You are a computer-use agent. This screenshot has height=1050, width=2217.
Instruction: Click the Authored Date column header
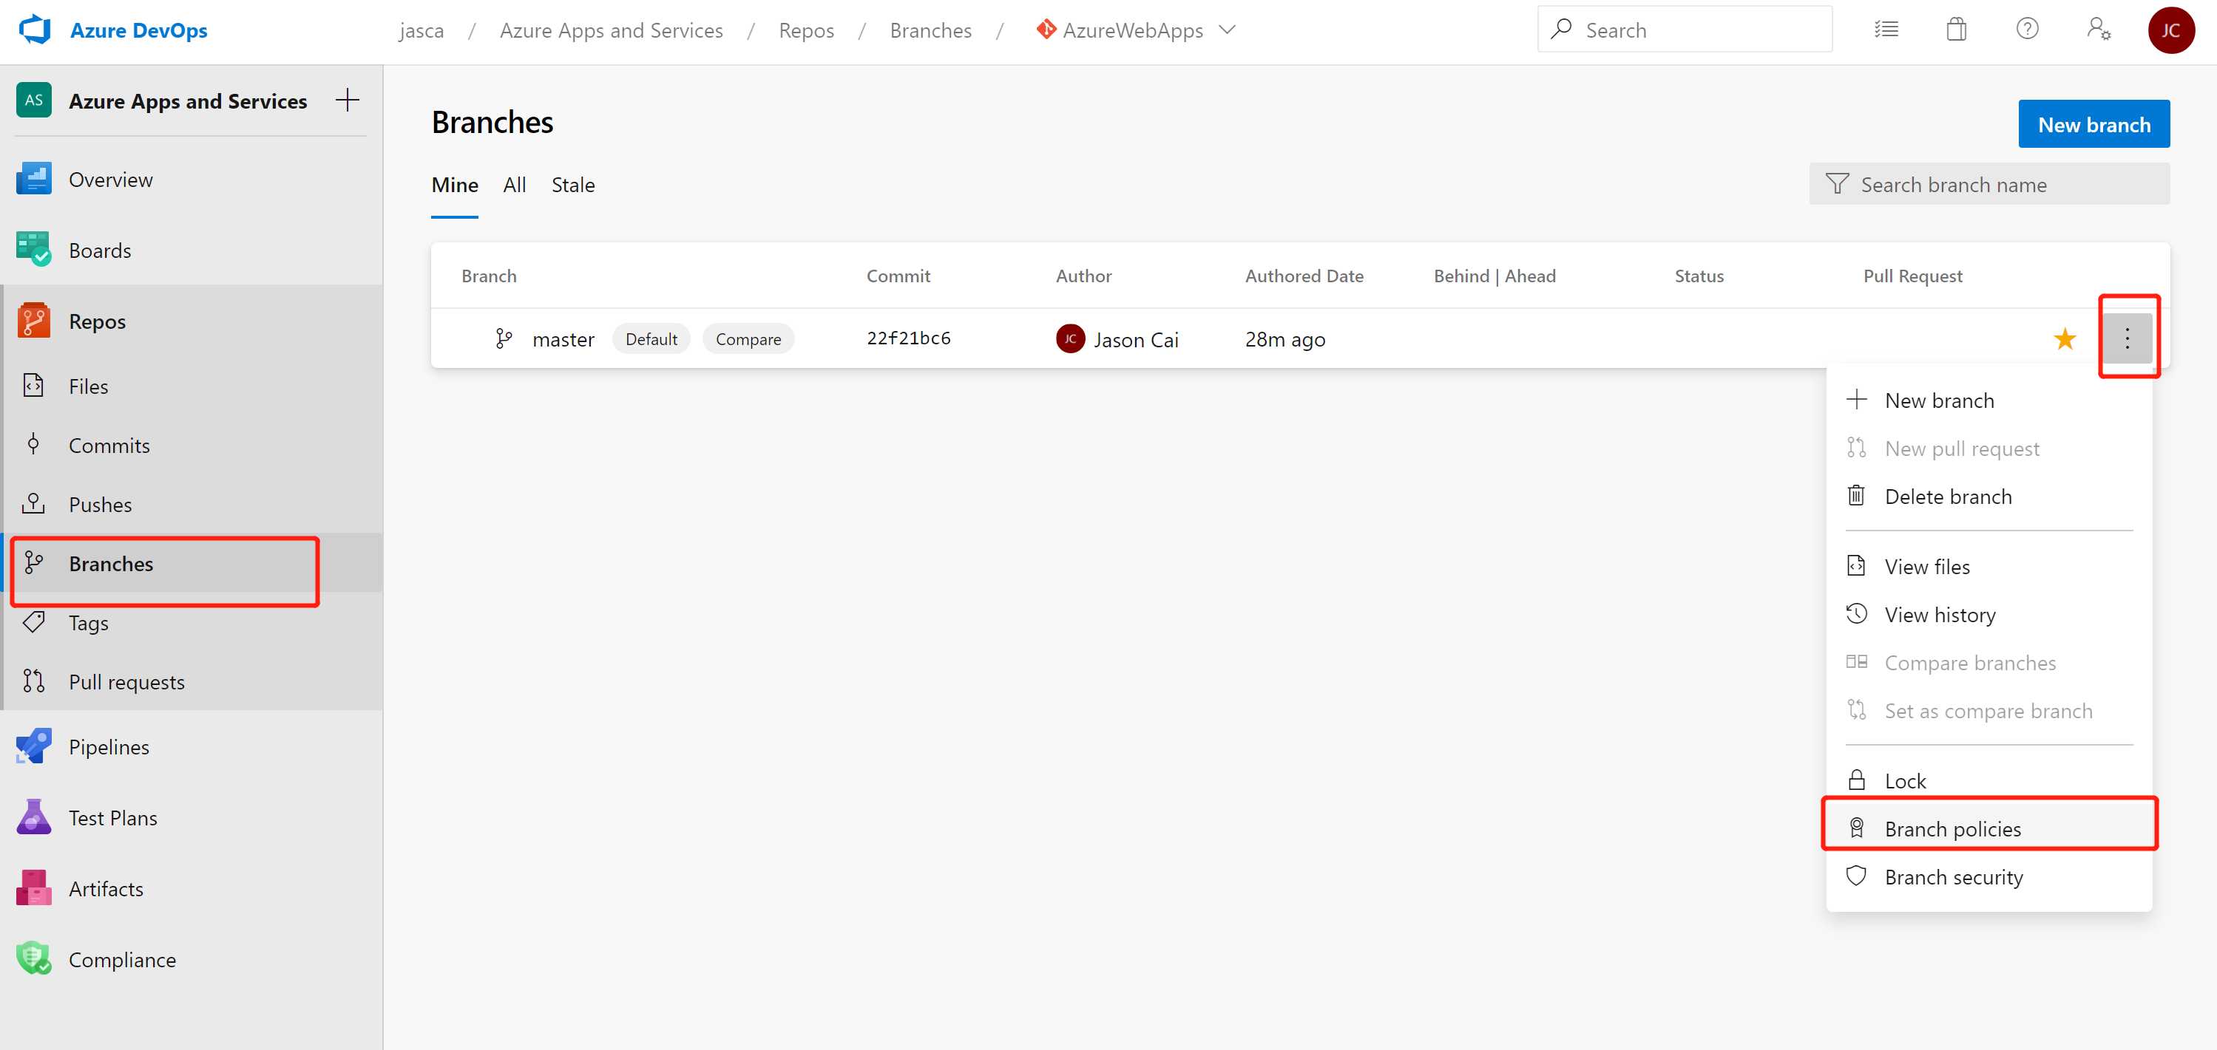pyautogui.click(x=1304, y=275)
